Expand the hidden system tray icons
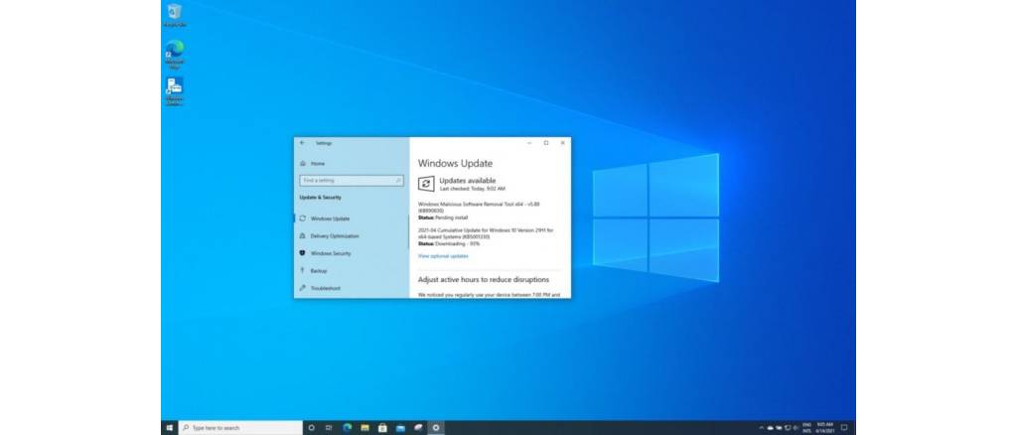The height and width of the screenshot is (435, 1017). [x=762, y=428]
